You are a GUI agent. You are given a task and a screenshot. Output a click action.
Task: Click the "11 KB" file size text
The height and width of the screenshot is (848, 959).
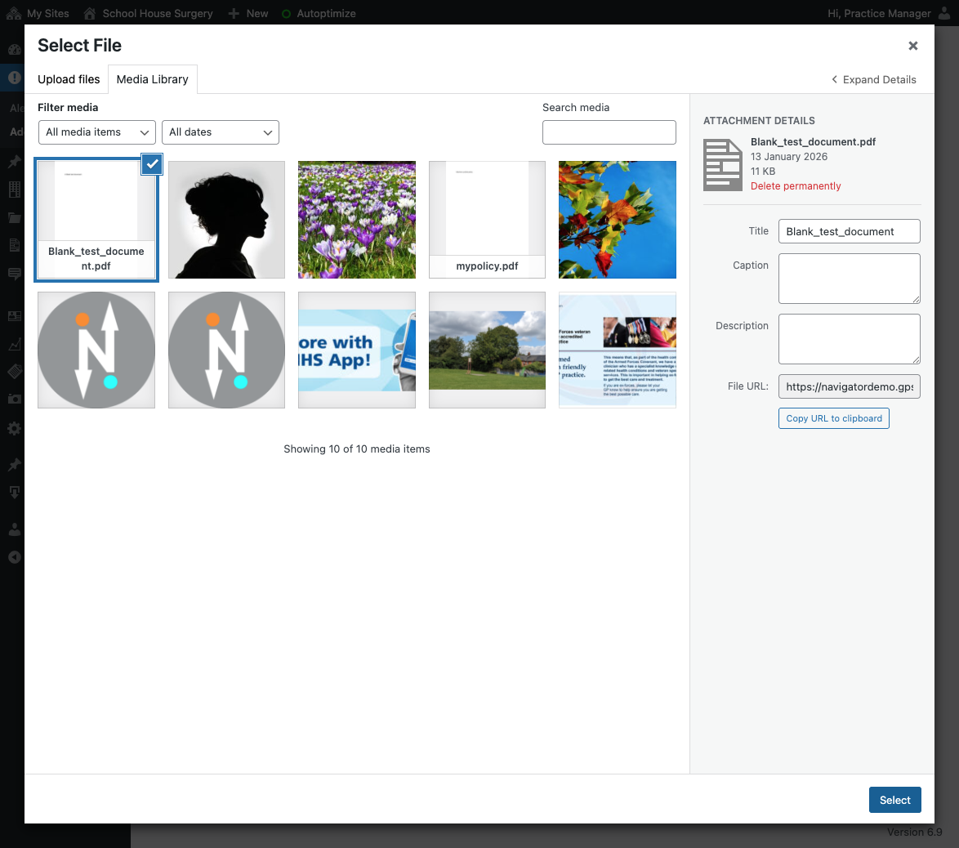click(763, 172)
